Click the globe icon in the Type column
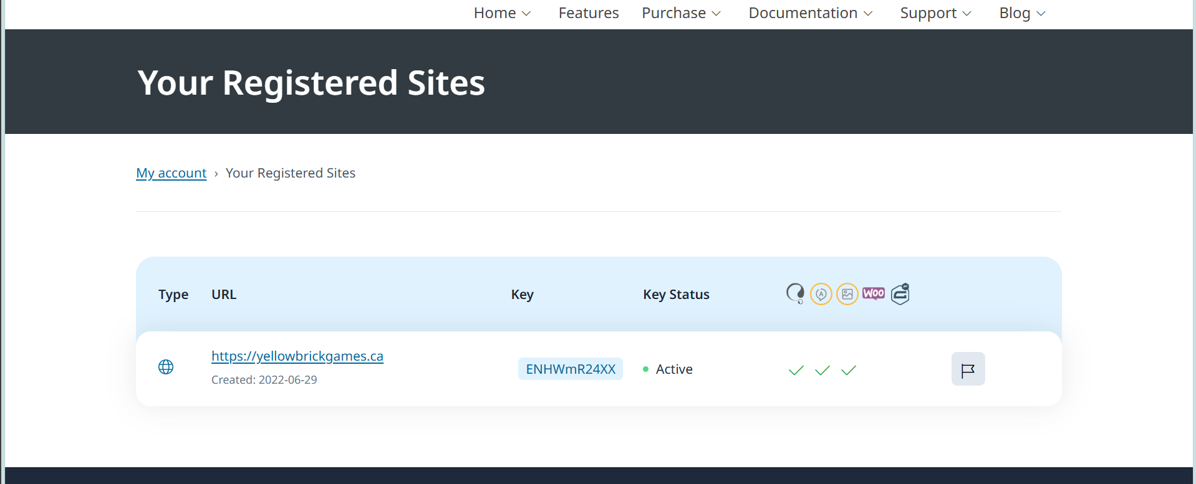 click(166, 367)
